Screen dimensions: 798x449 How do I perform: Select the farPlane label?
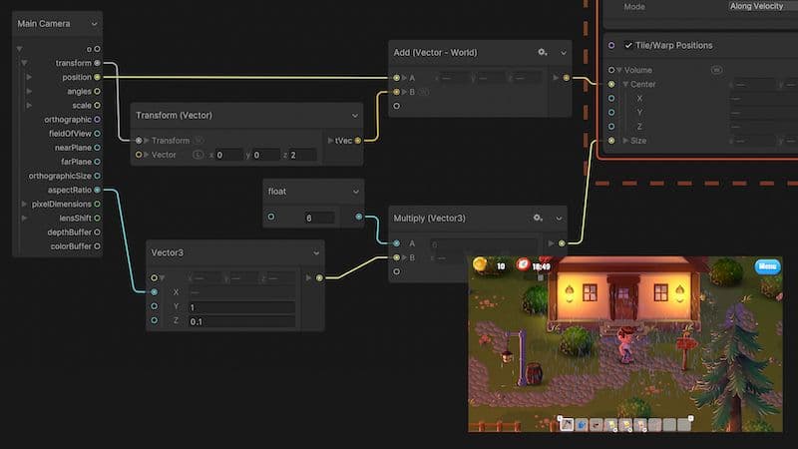(77, 162)
